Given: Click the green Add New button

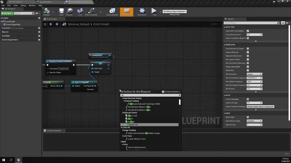Looking at the screenshot, I should click(x=7, y=13).
